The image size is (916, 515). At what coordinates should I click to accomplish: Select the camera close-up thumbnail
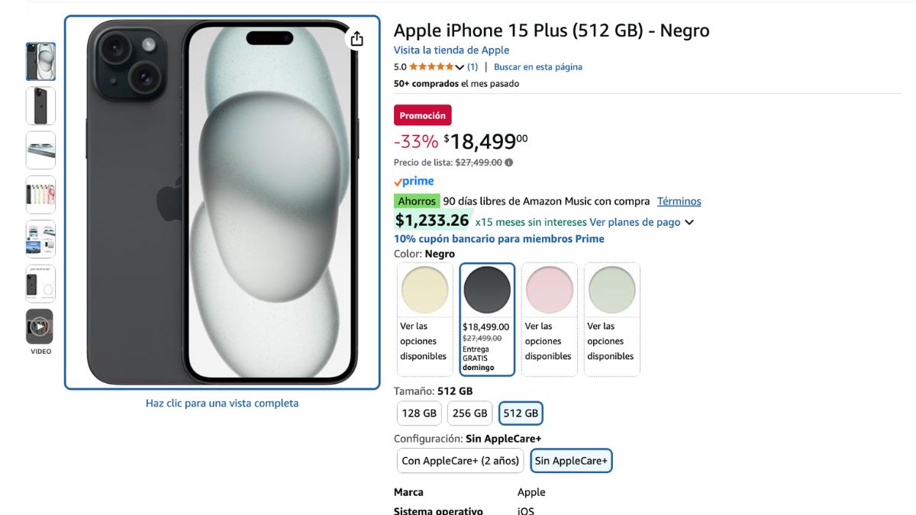(x=40, y=150)
